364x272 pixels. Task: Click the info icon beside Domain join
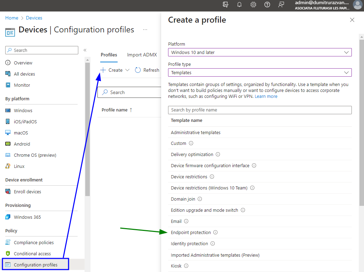click(200, 199)
